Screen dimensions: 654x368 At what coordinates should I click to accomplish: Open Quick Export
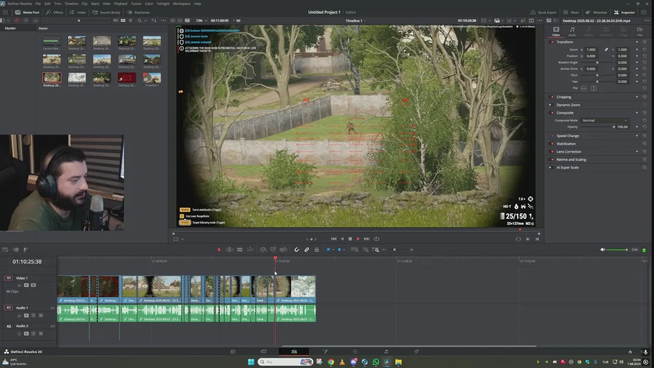pos(544,12)
